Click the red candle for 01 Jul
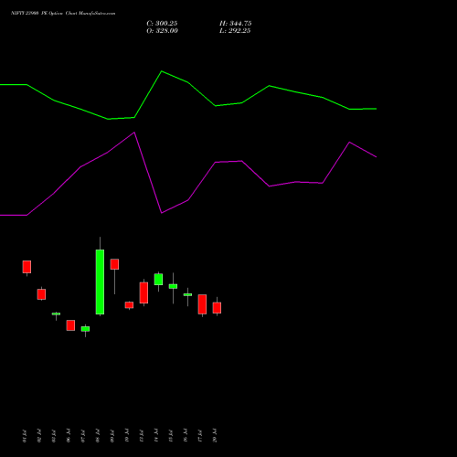 tap(27, 267)
